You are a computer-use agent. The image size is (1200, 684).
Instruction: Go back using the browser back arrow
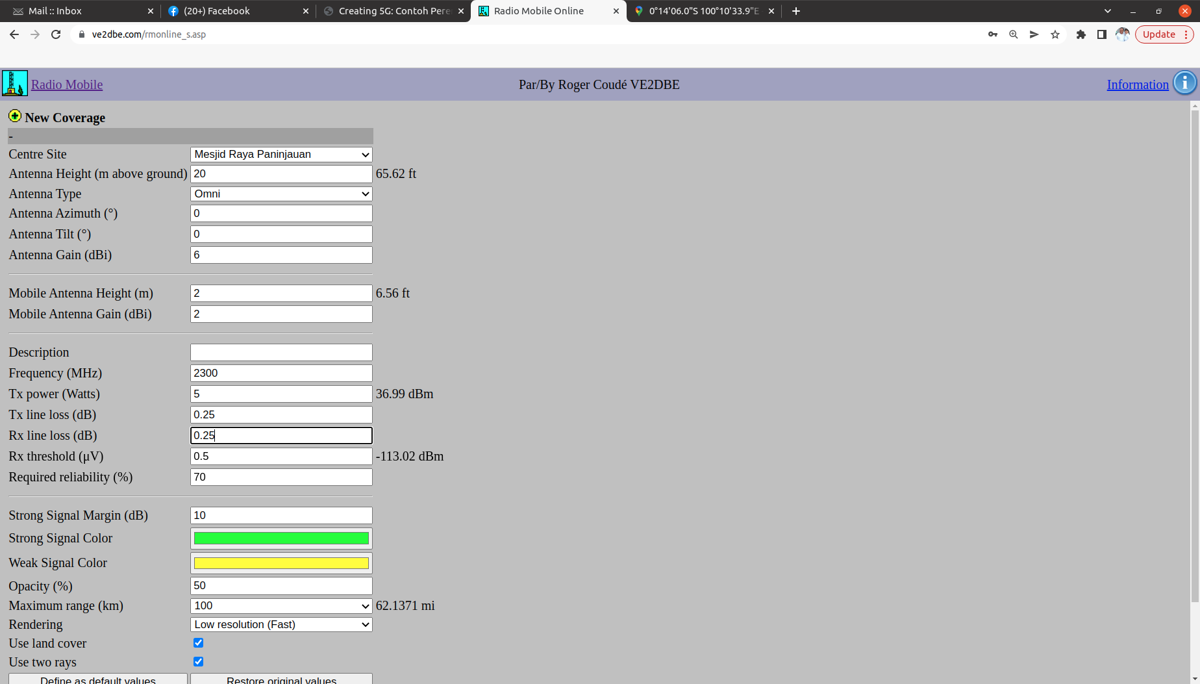(x=14, y=34)
